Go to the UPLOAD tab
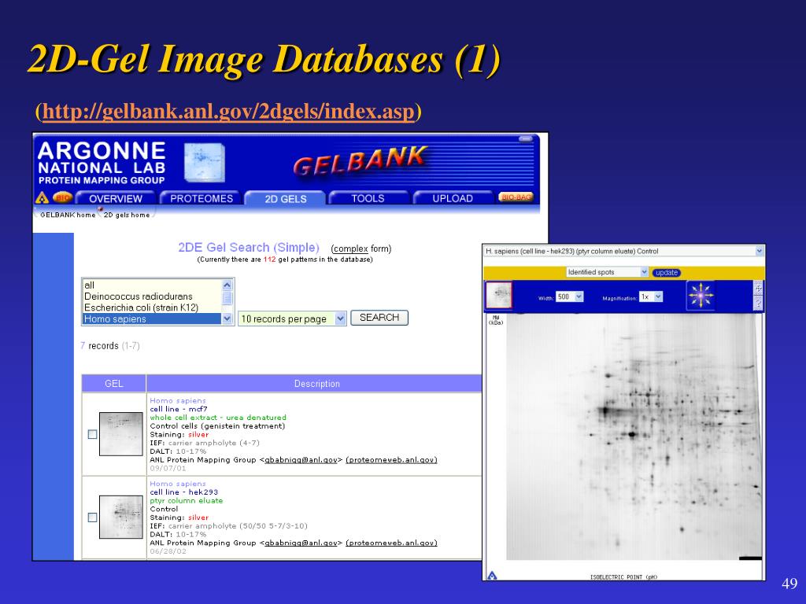This screenshot has width=806, height=604. (453, 199)
